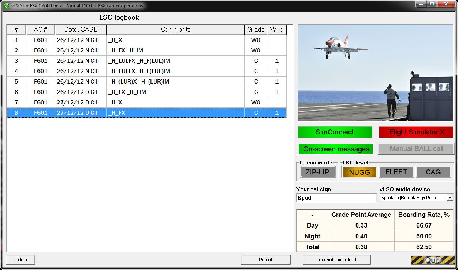Click Total Grade Point Average 0.38
458x270 pixels.
[361, 247]
